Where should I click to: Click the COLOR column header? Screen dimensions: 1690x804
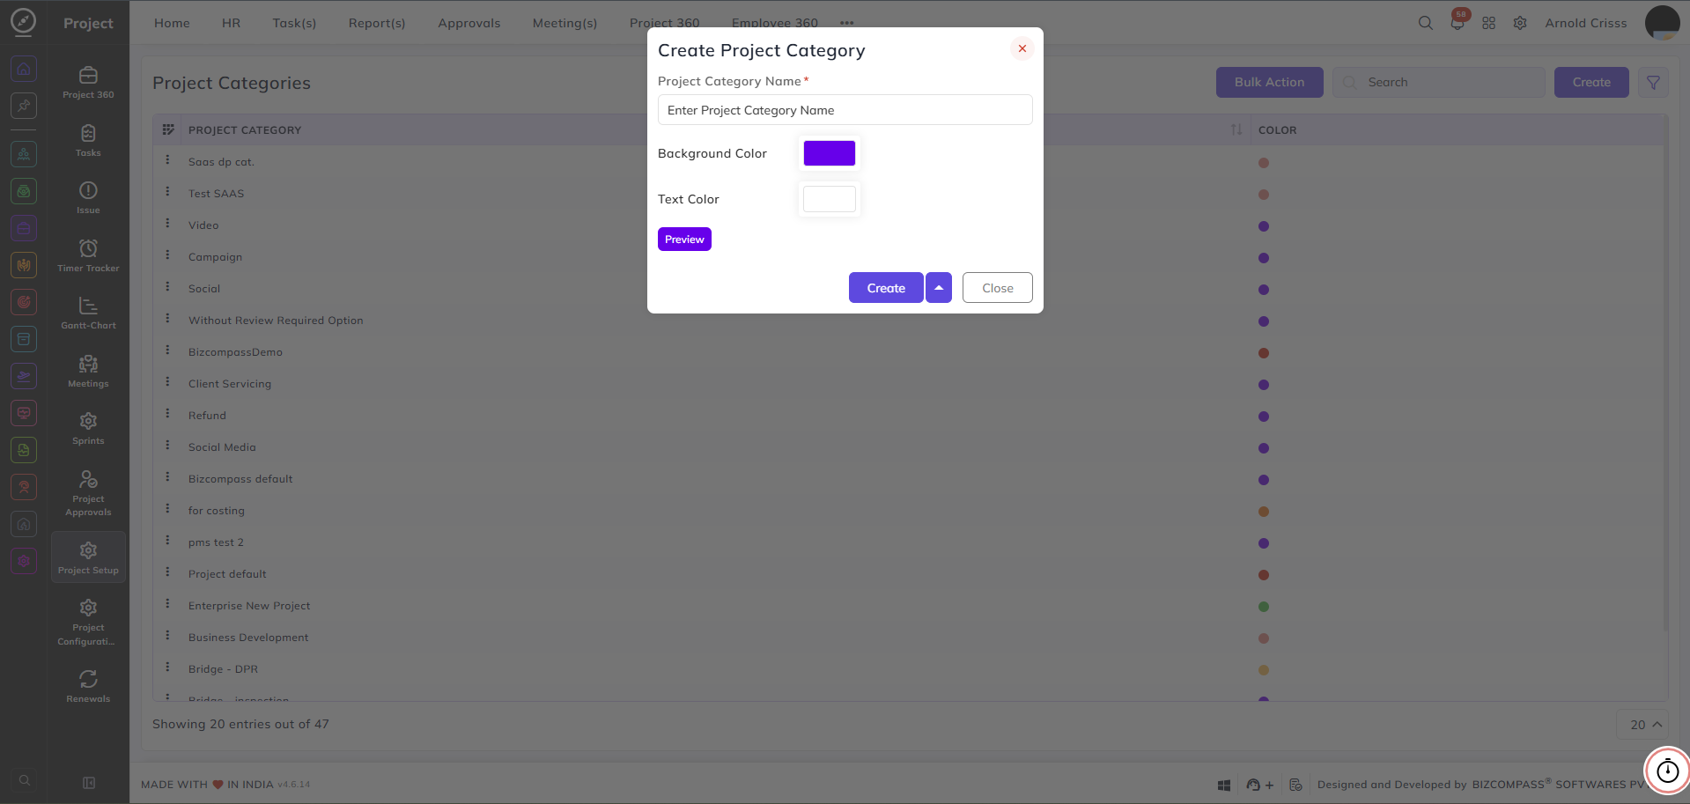(1277, 130)
